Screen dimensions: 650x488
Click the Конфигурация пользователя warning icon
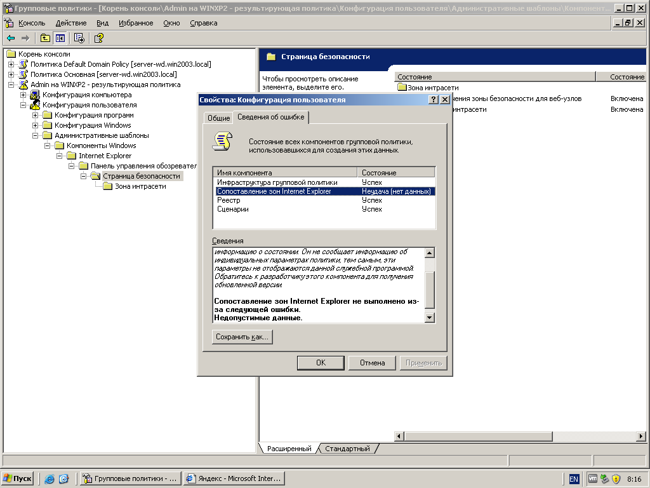coord(35,105)
